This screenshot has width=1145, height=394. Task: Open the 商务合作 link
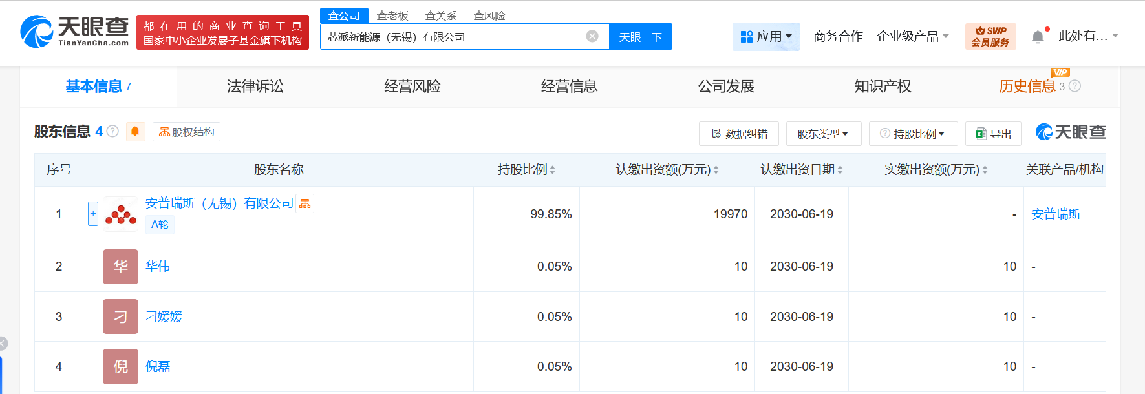(838, 37)
